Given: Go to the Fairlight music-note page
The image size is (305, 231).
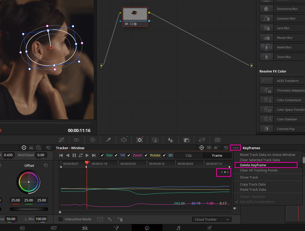Looking at the screenshot, I should [178, 228].
